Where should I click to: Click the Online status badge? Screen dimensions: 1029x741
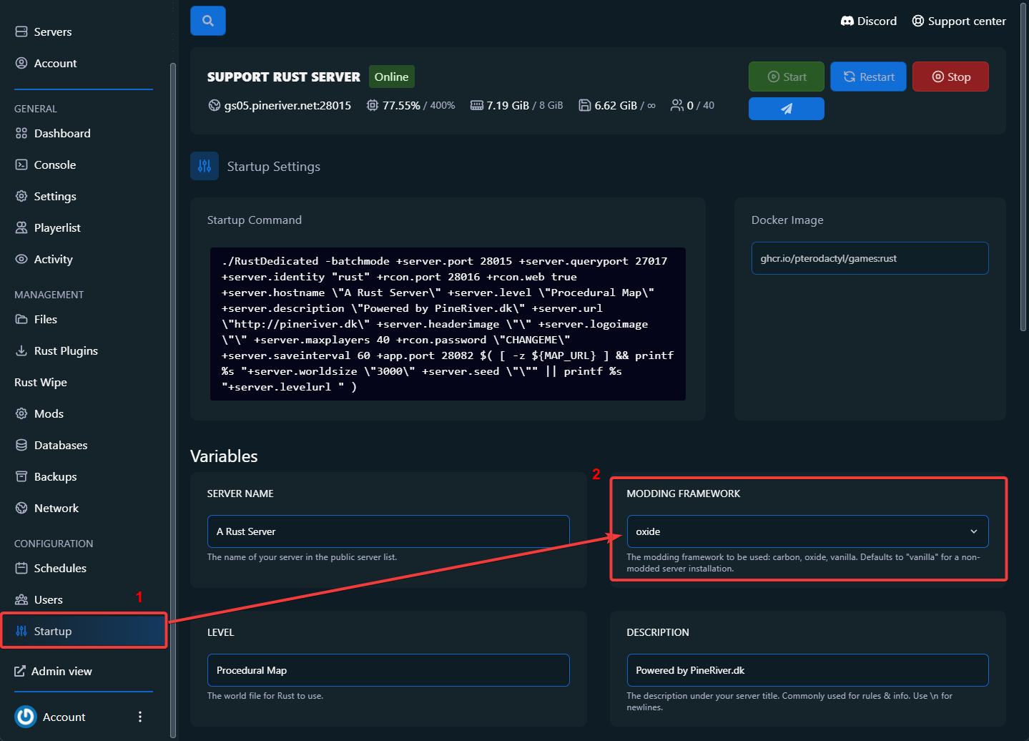coord(392,77)
